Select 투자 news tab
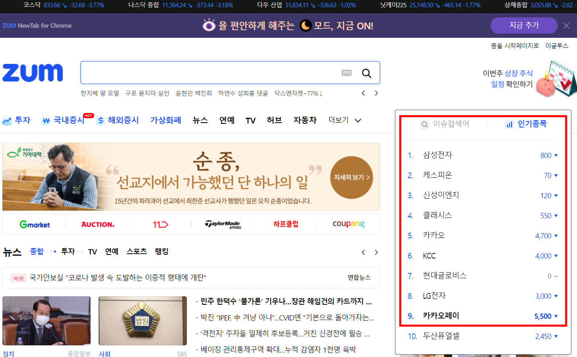 click(x=68, y=251)
